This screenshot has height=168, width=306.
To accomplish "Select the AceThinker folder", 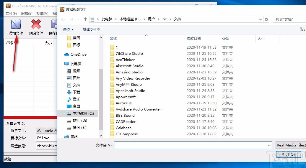I will (x=122, y=60).
